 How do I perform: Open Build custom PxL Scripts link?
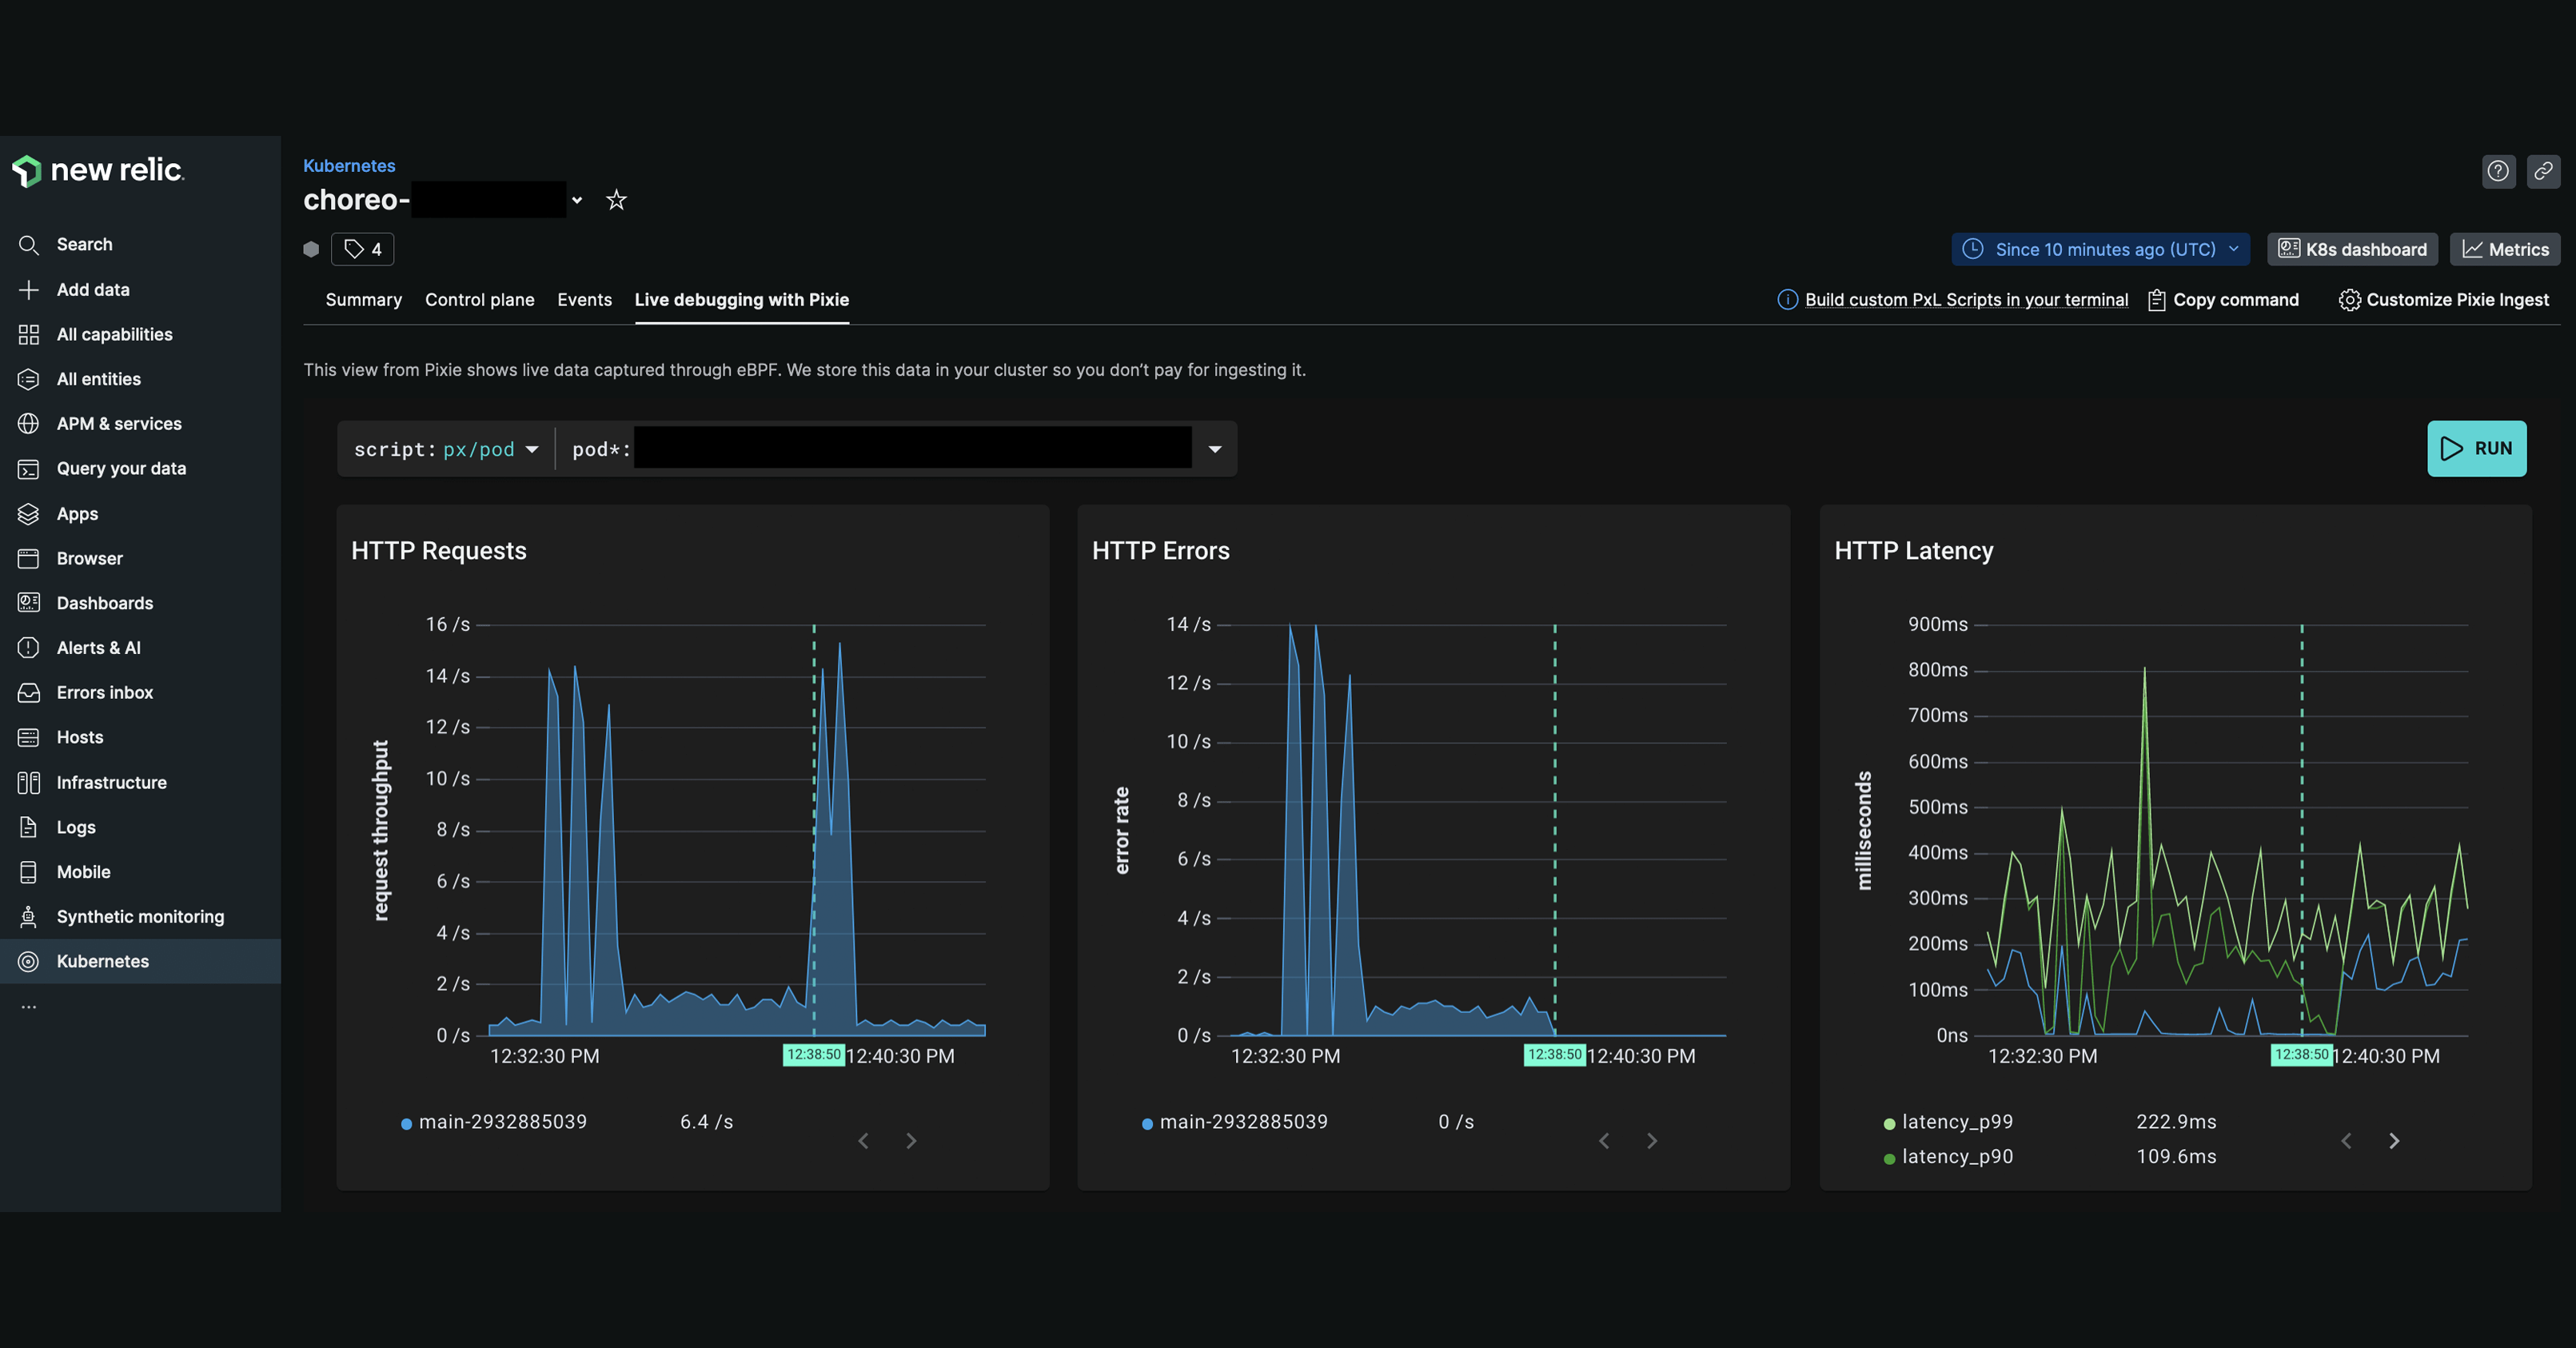tap(1966, 300)
